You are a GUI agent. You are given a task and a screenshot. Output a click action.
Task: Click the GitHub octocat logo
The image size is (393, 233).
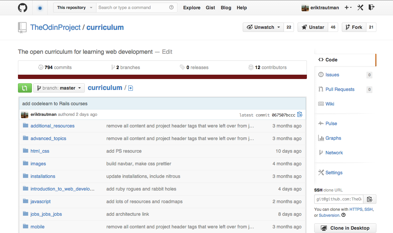(x=22, y=7)
